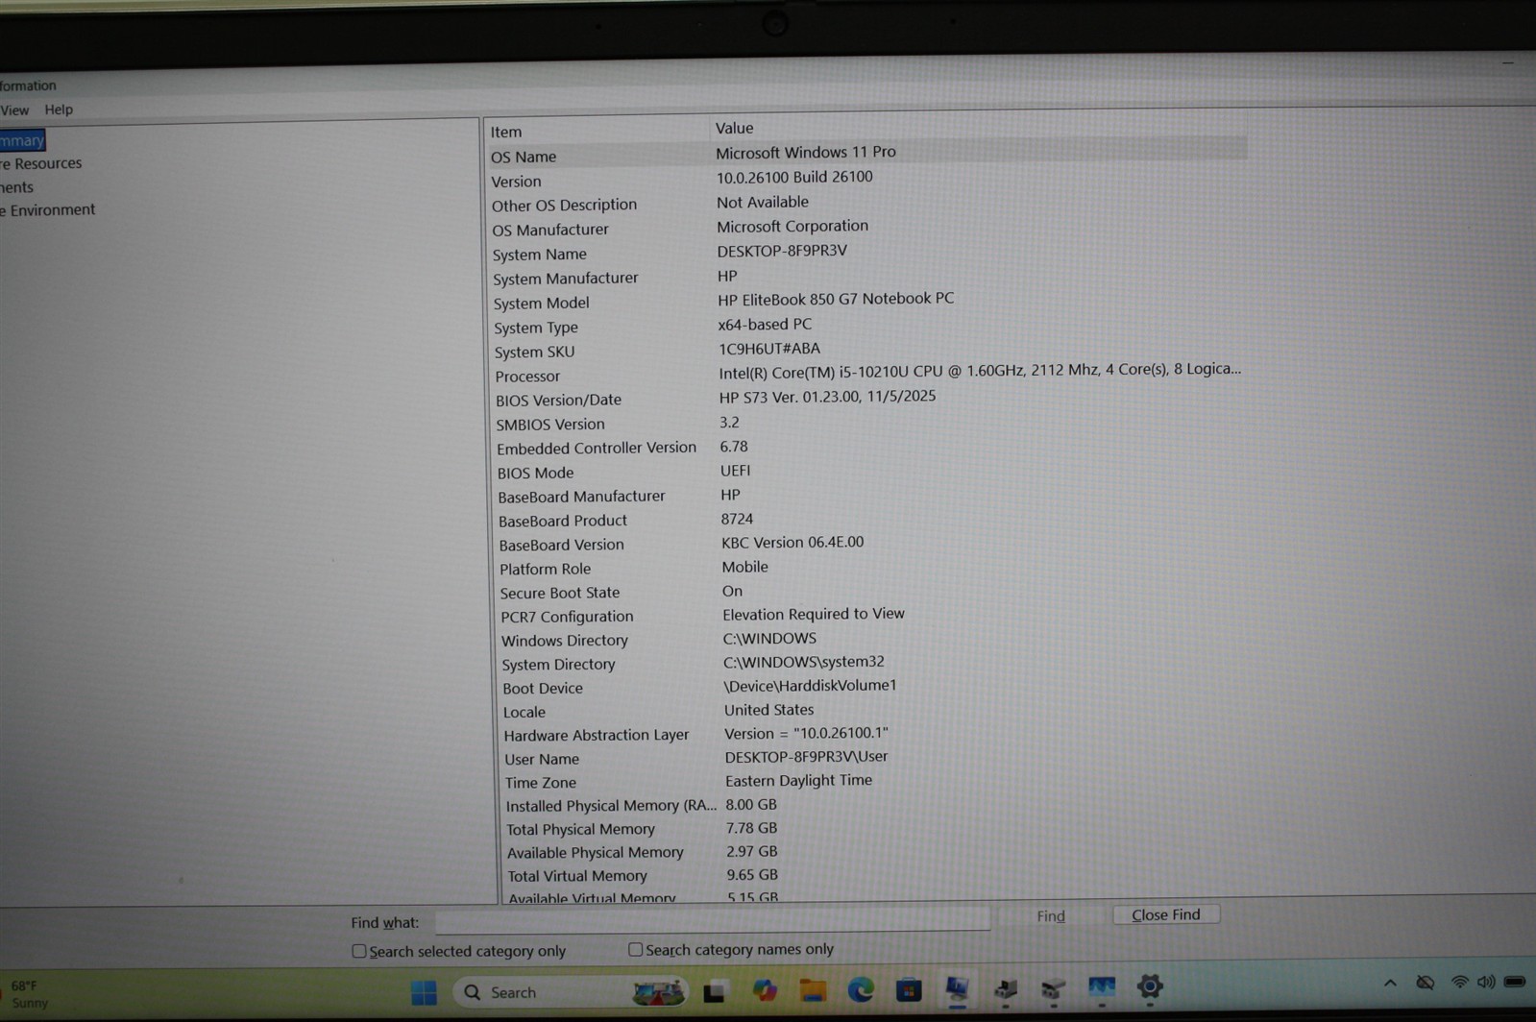
Task: Open the 68°F Sunny weather widget
Action: coord(28,994)
